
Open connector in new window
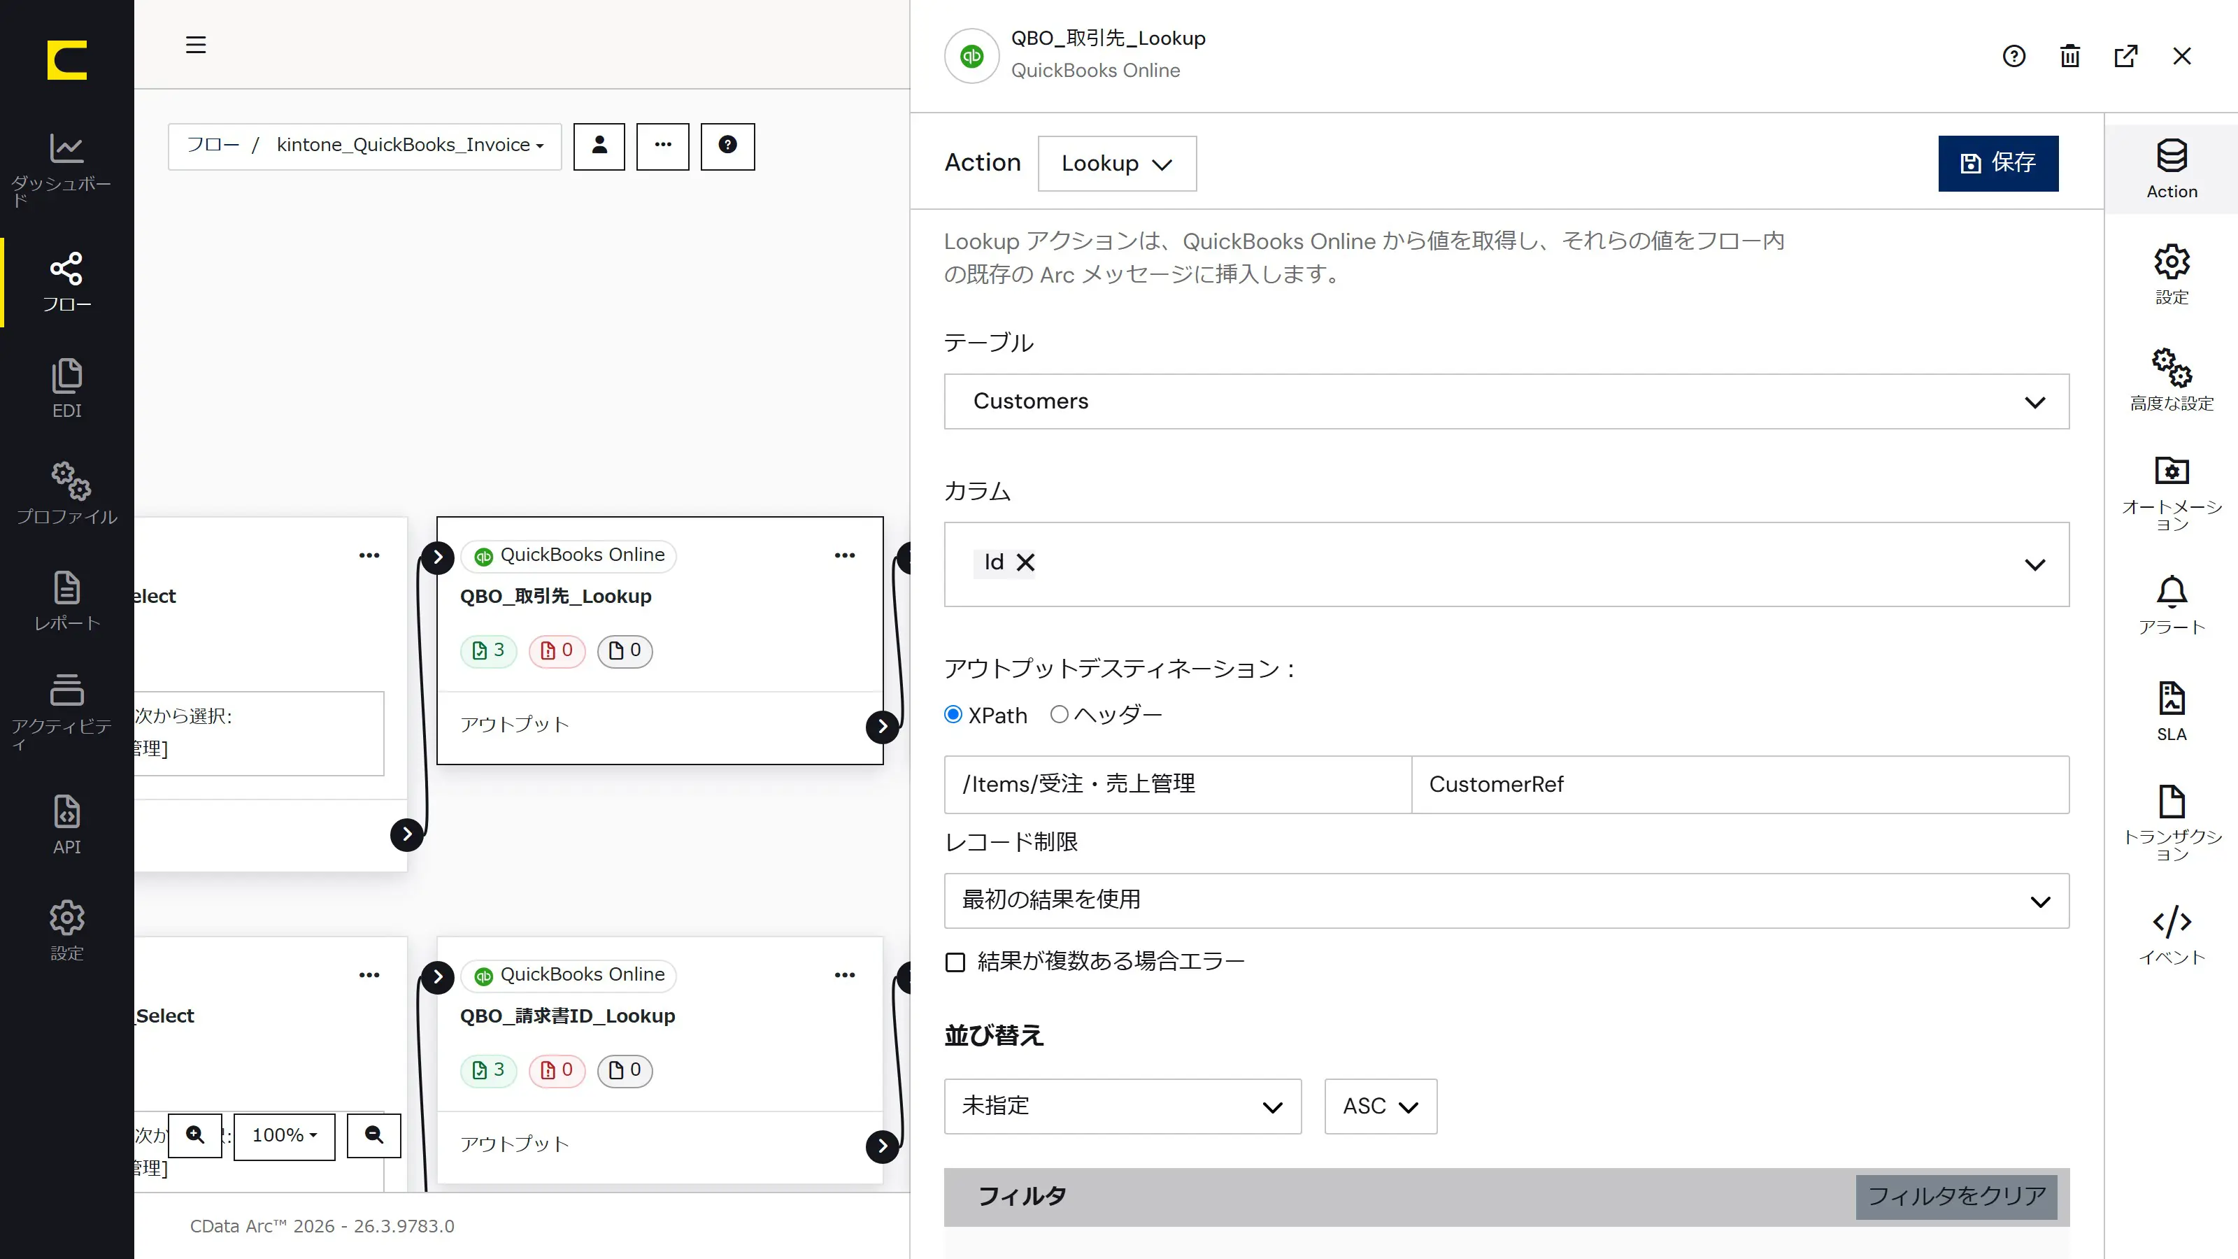pos(2126,57)
